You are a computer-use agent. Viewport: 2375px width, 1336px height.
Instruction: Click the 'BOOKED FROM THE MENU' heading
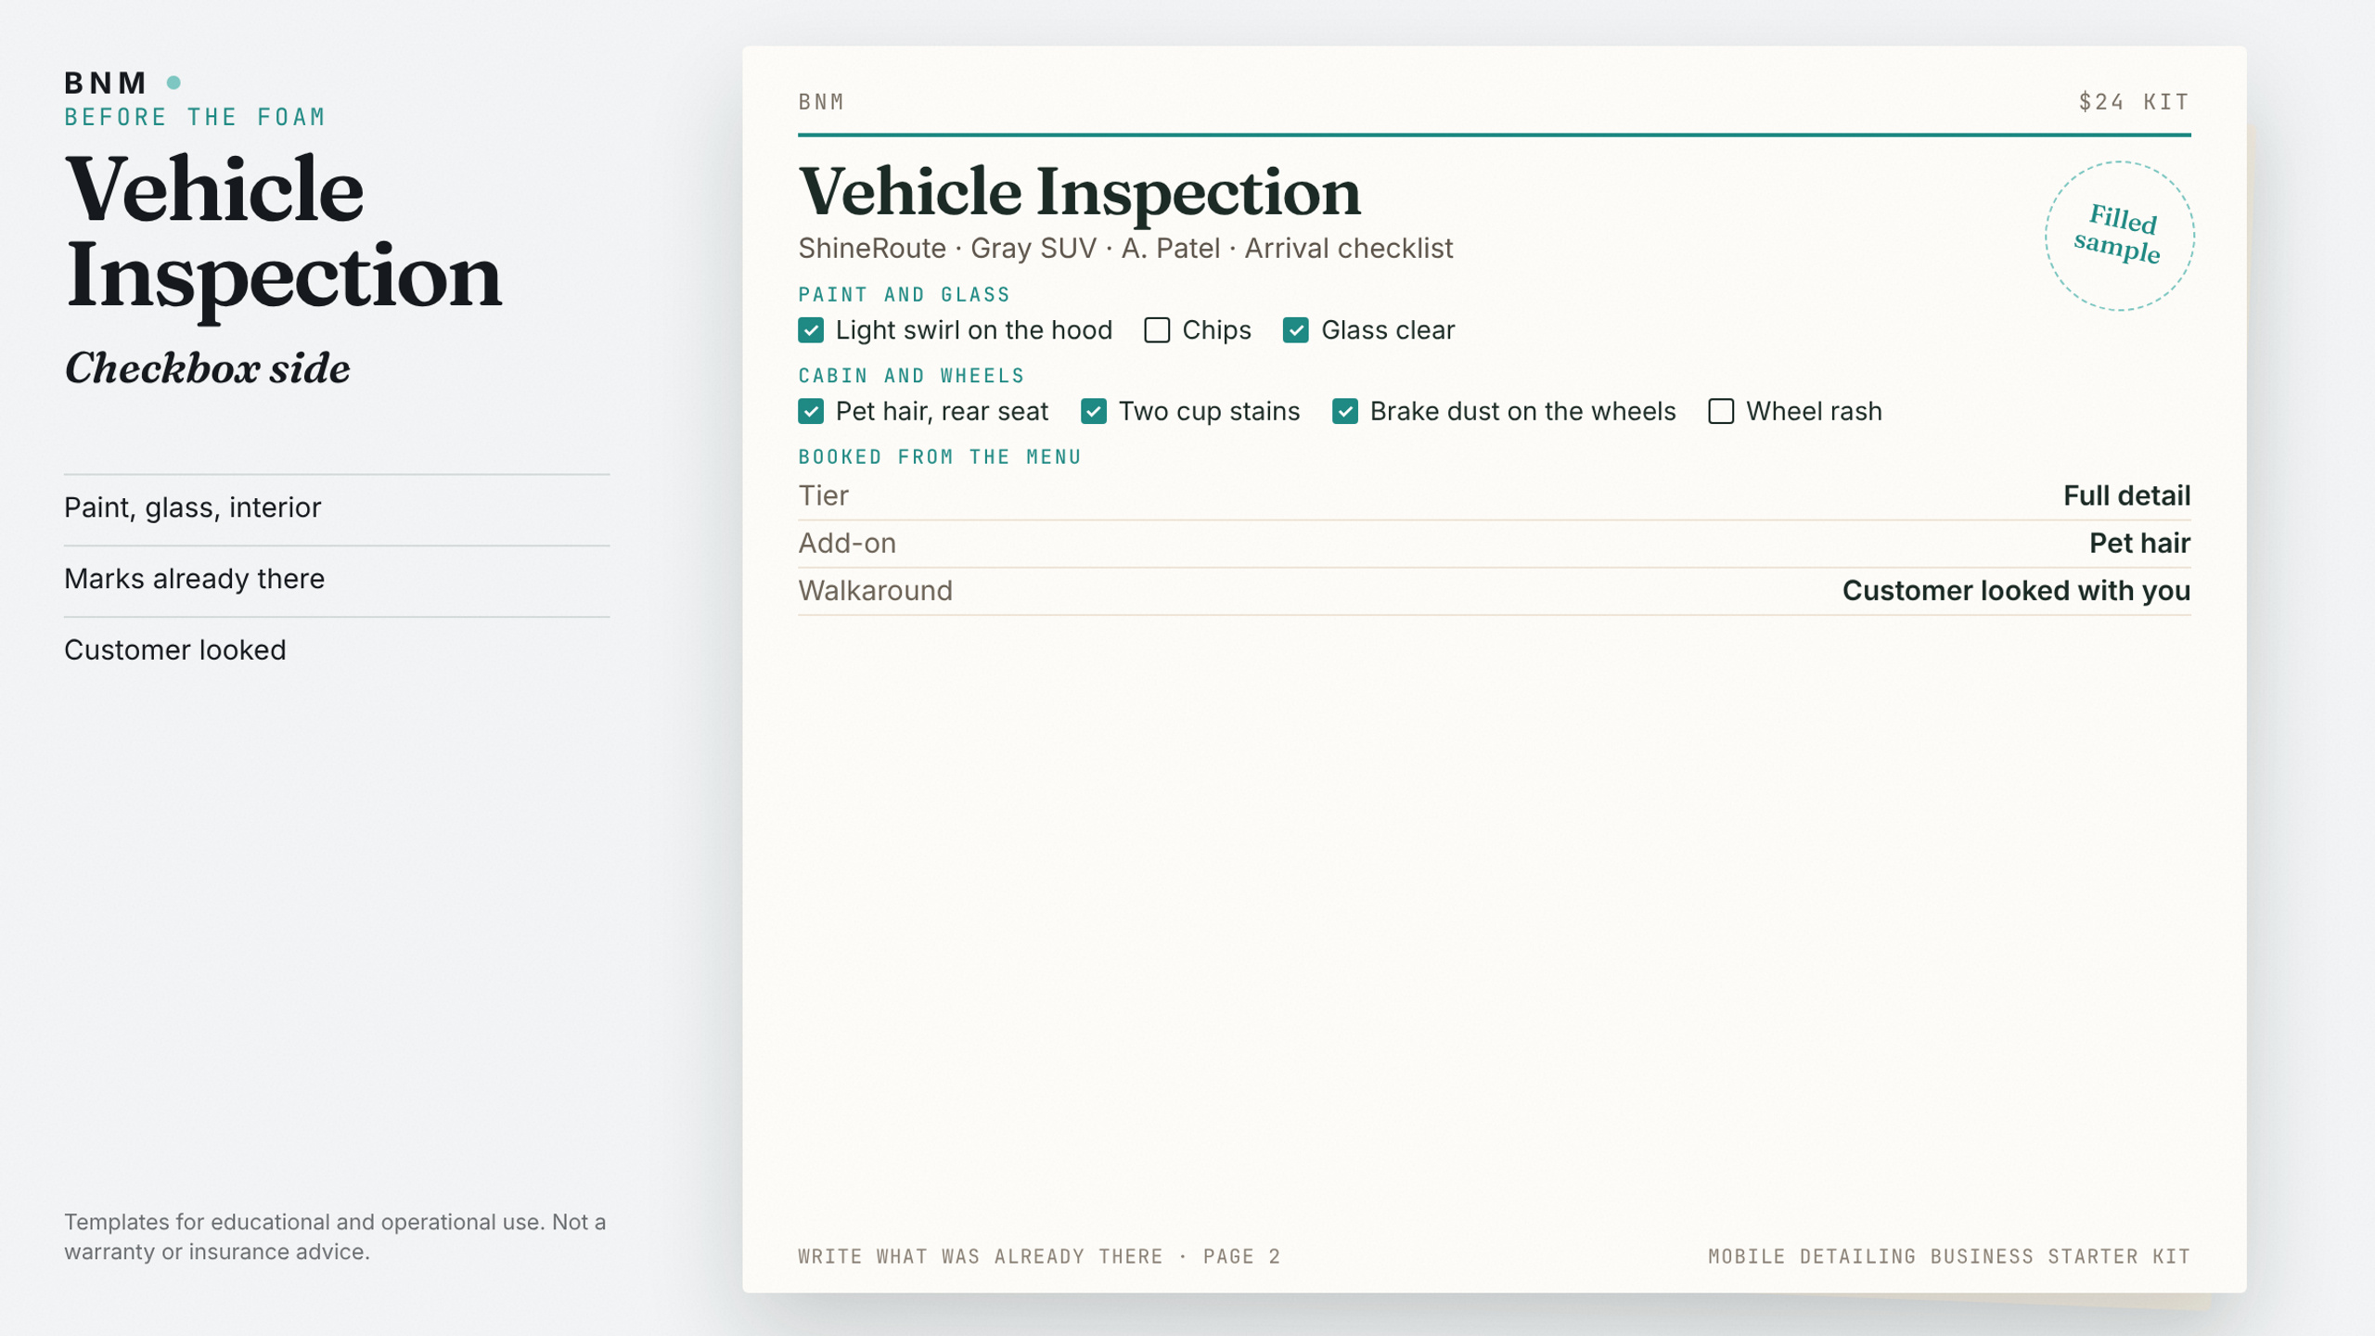pos(940,456)
